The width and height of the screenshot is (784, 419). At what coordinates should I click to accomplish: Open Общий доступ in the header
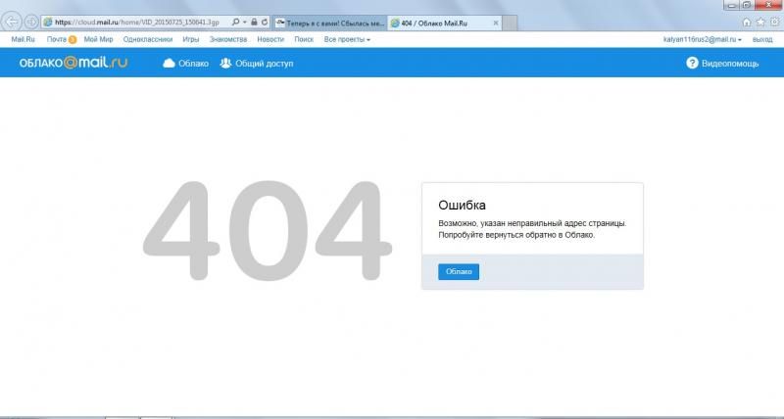(x=257, y=63)
